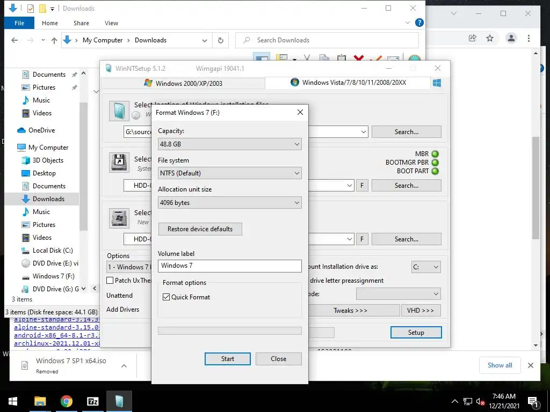The width and height of the screenshot is (550, 412).
Task: Click Chrome share page icon
Action: (473, 38)
